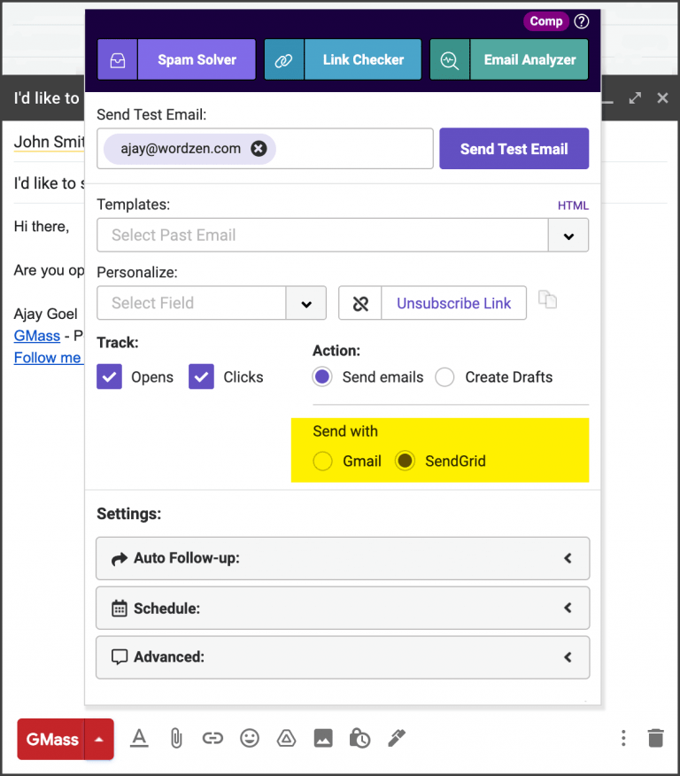The width and height of the screenshot is (680, 776).
Task: Close the compose window
Action: coord(662,98)
